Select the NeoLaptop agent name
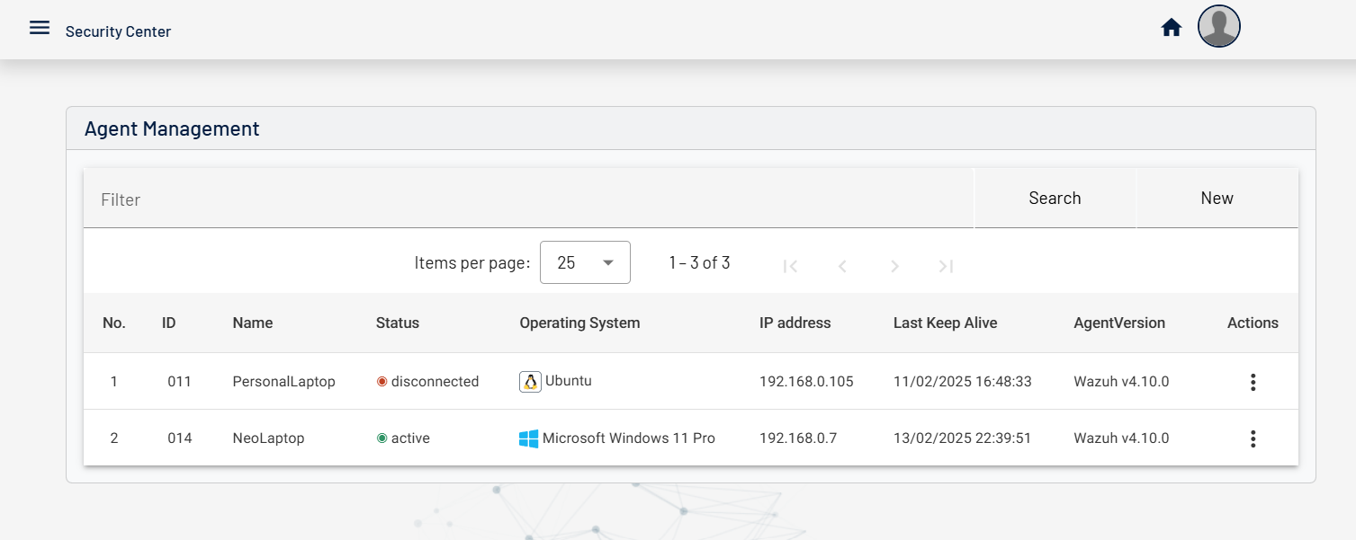Screen dimensions: 1356x540 268,438
